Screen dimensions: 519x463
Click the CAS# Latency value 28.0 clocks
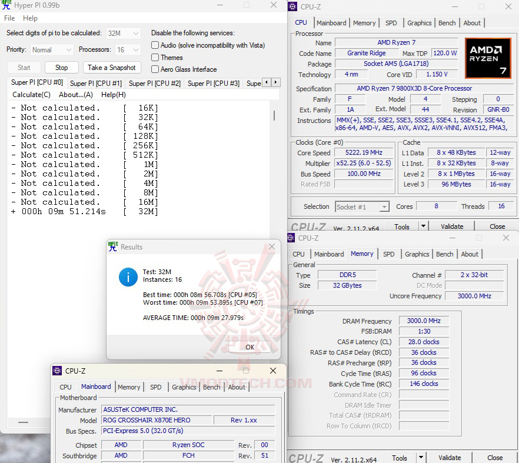tap(424, 342)
